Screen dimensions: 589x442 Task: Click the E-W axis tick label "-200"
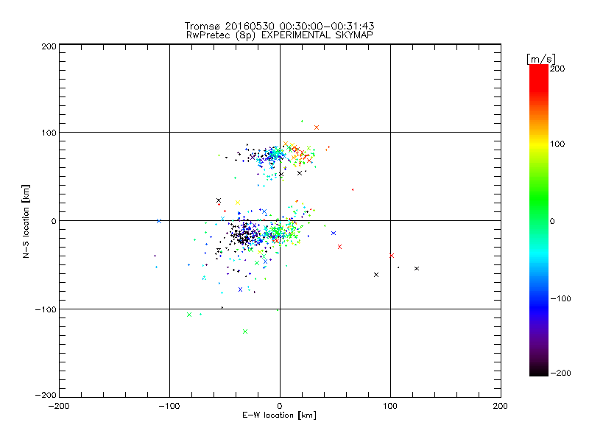59,406
